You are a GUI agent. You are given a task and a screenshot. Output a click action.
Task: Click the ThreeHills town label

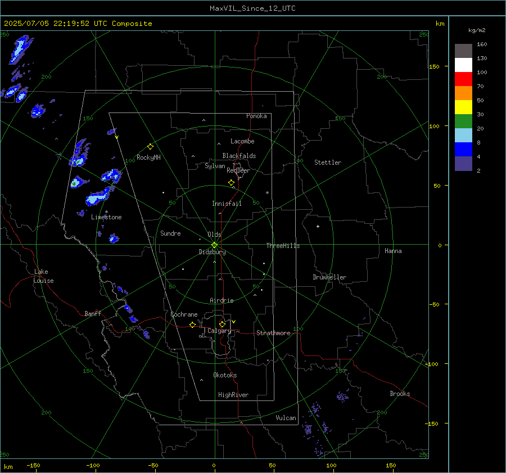point(283,246)
